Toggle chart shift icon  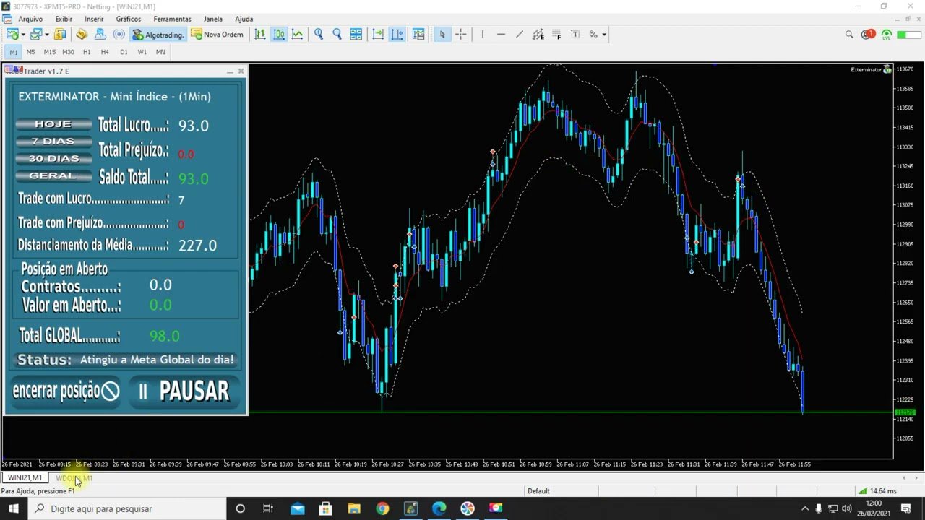pyautogui.click(x=397, y=34)
